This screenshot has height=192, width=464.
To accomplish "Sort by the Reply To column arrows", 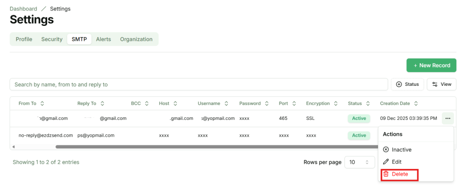I will click(102, 103).
